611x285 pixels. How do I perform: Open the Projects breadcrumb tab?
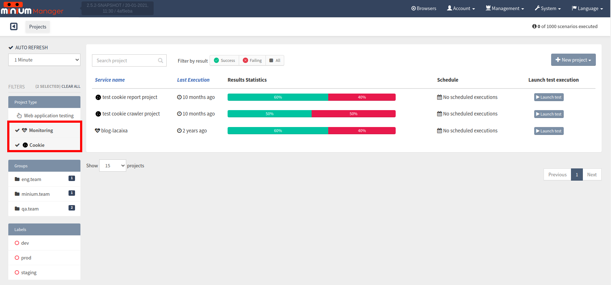(x=38, y=27)
